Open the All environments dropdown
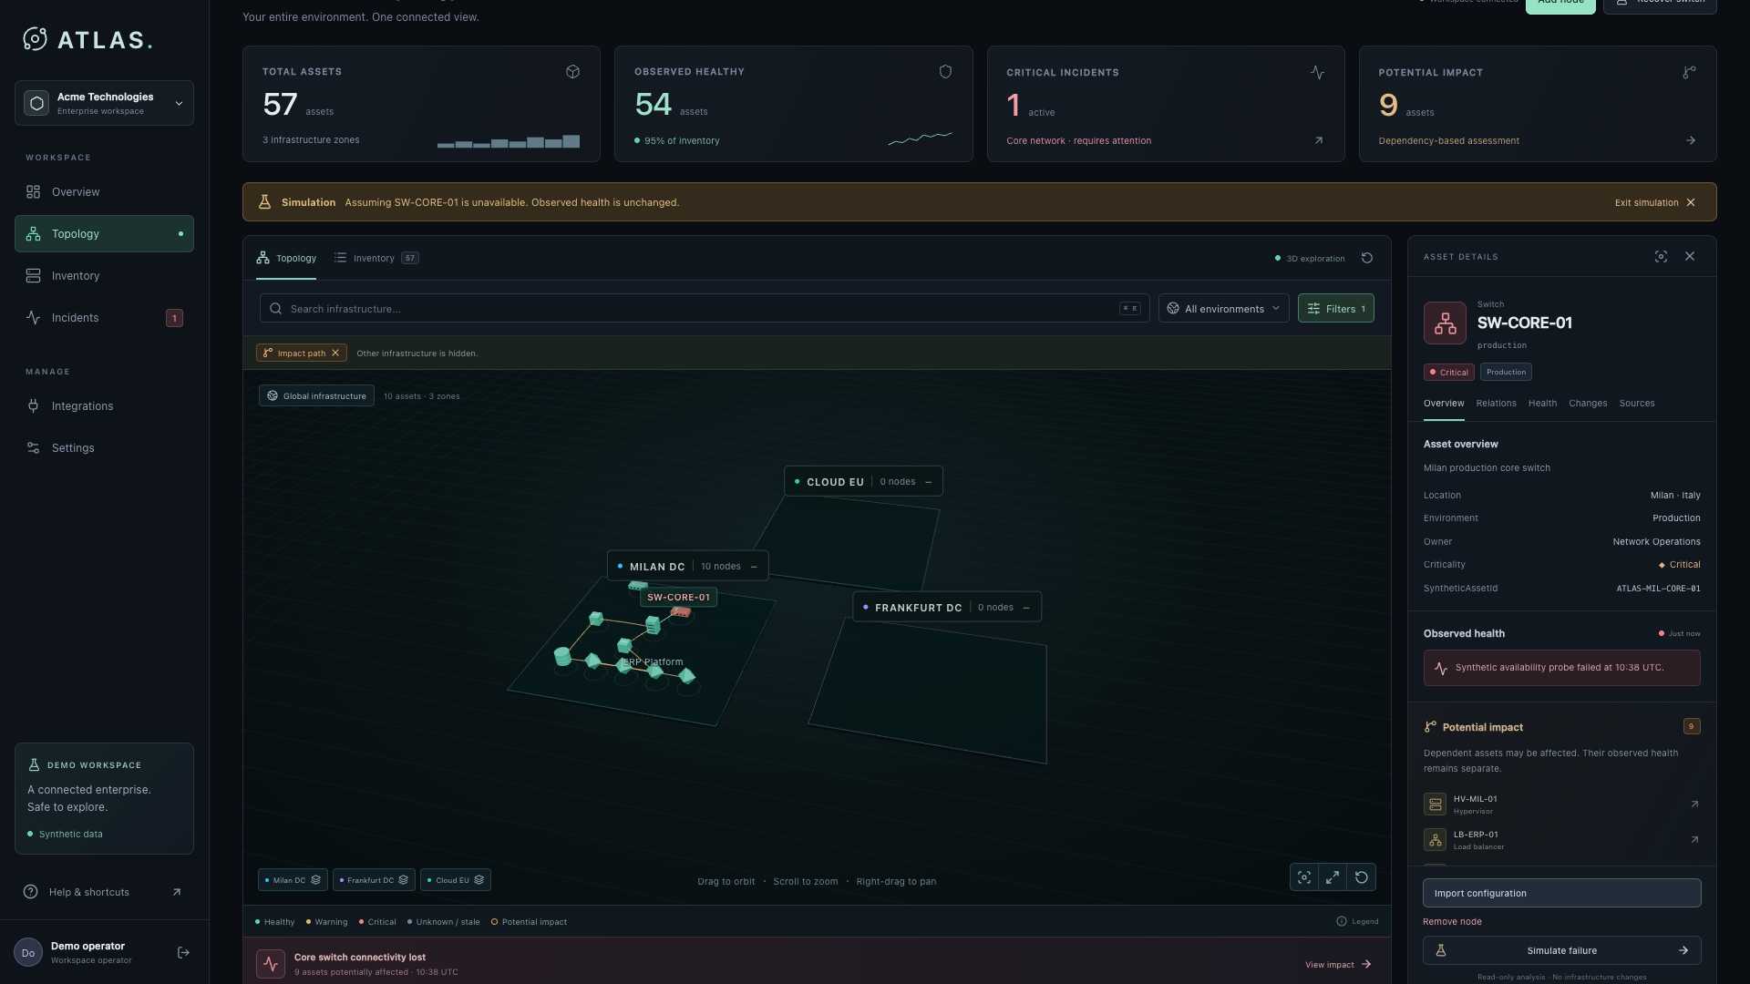Screen dimensions: 1750x984 tap(1224, 309)
